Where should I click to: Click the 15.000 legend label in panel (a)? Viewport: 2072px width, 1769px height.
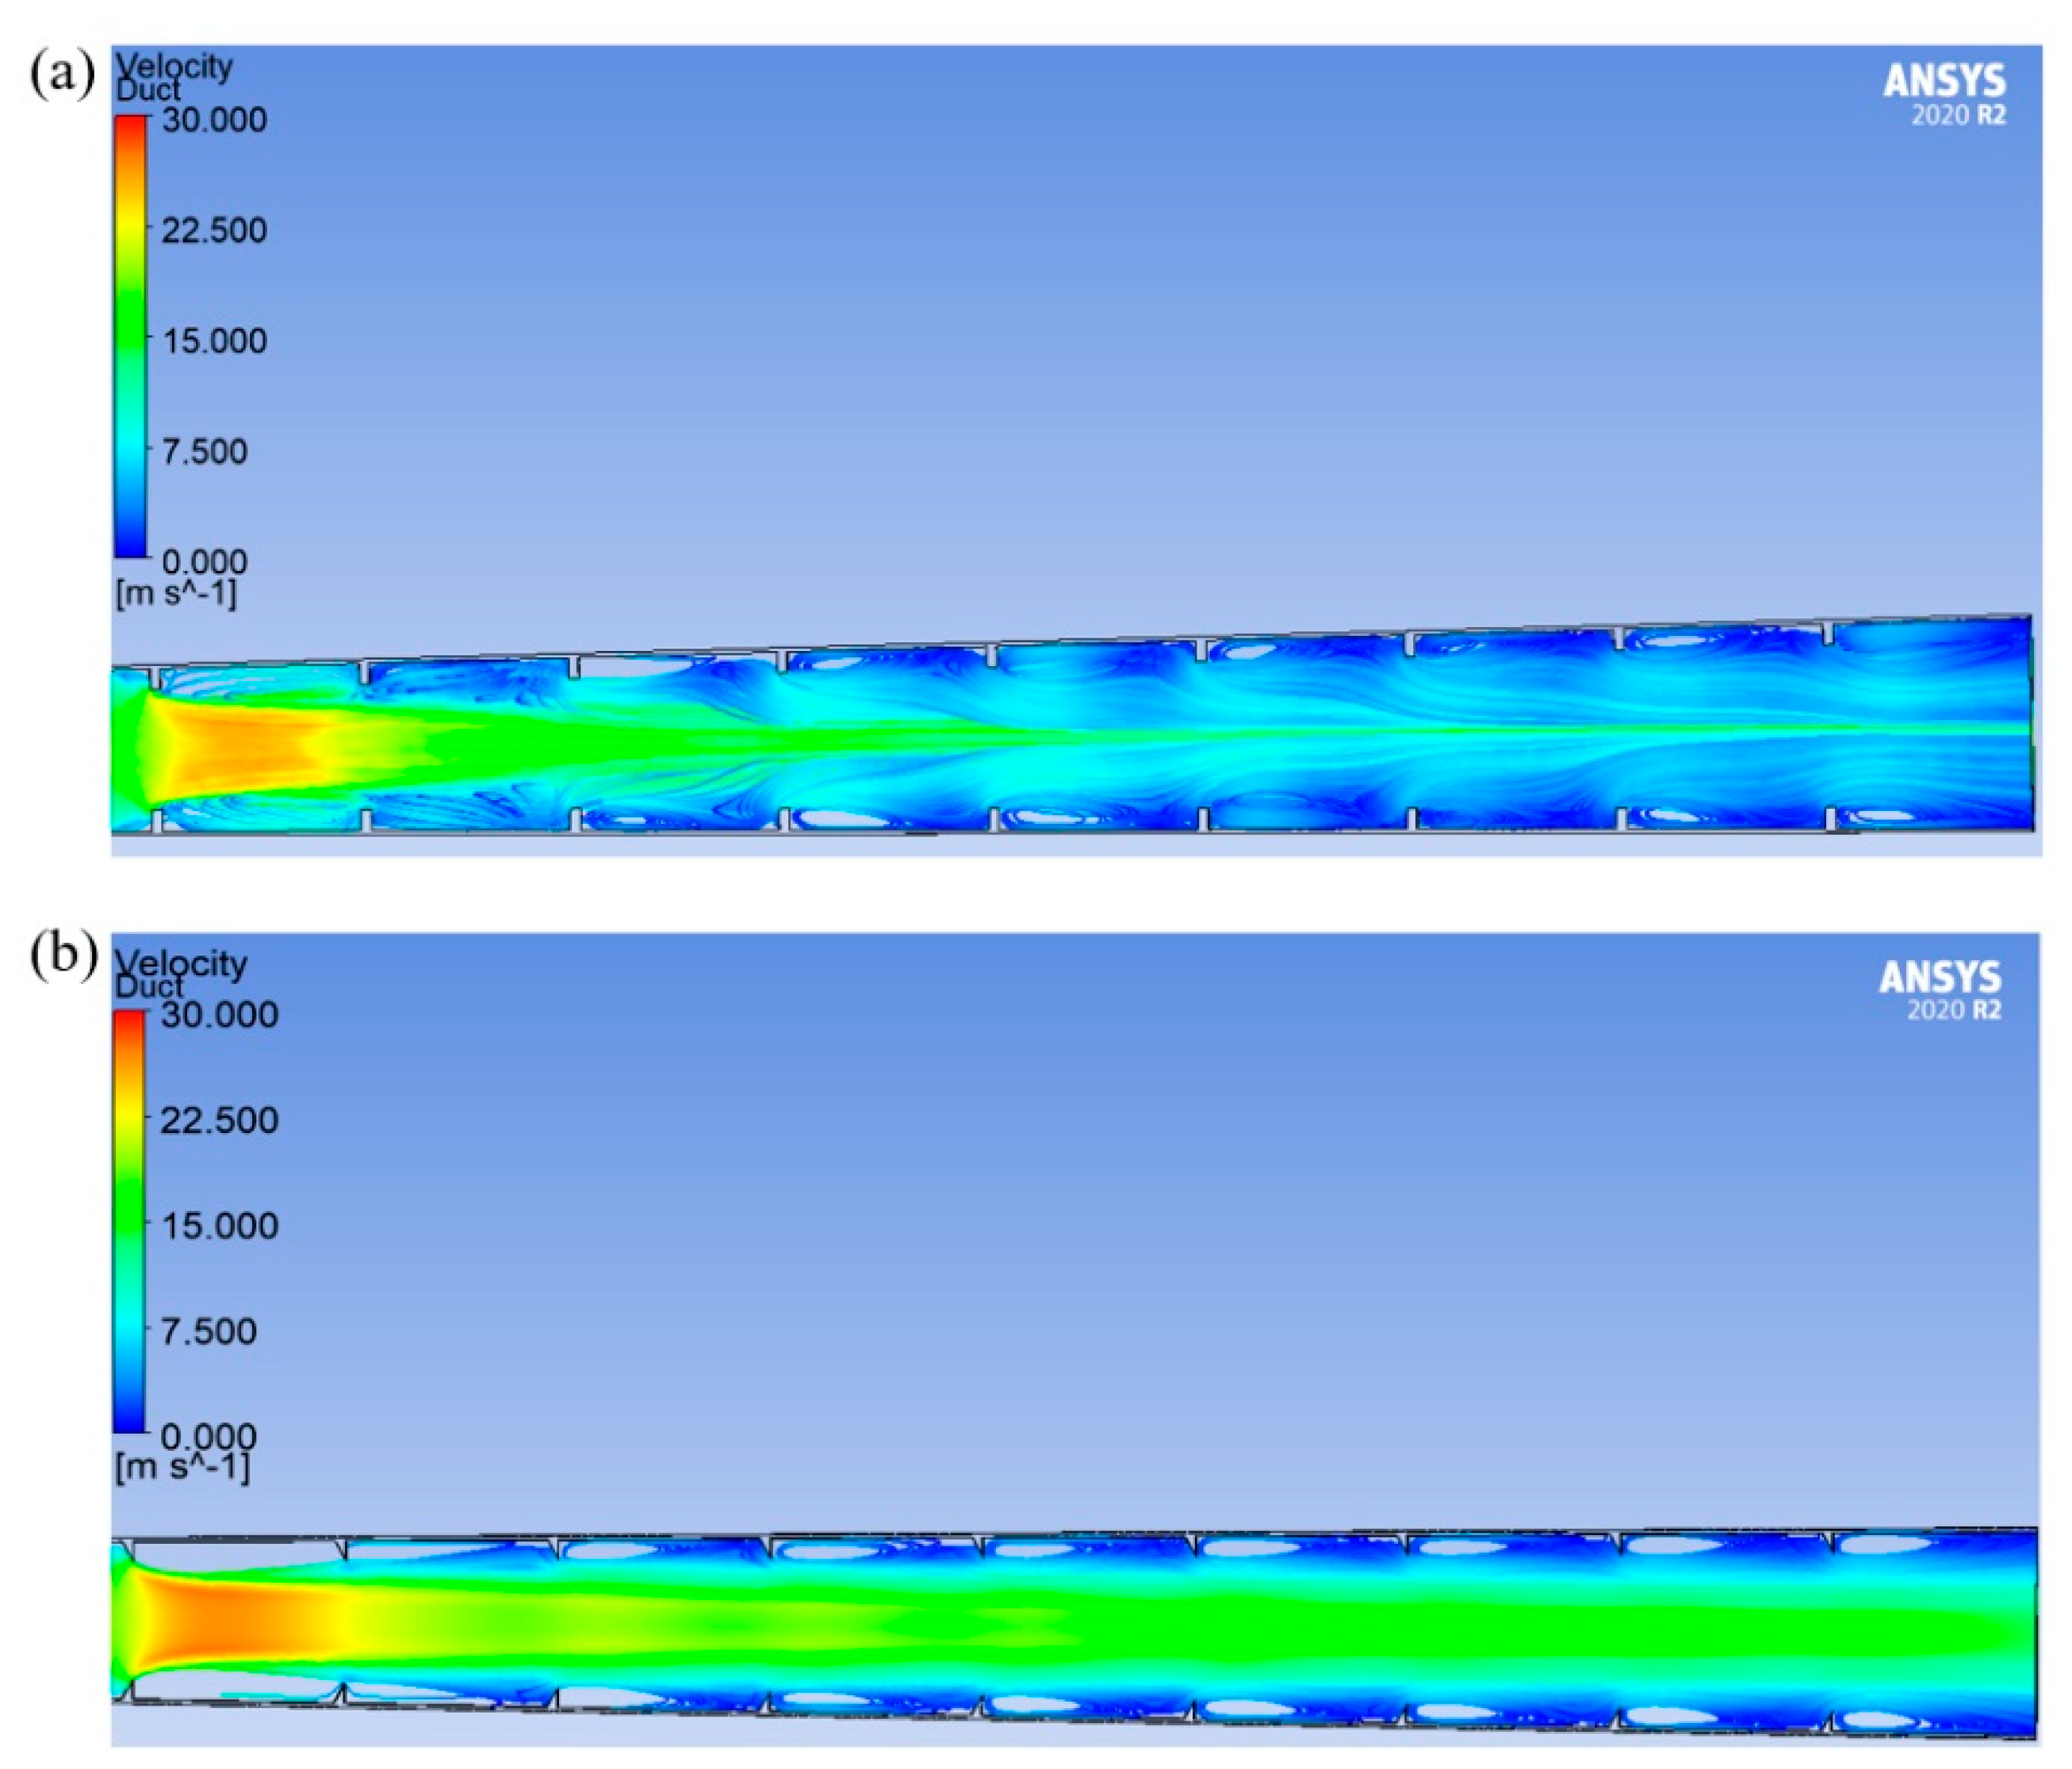pyautogui.click(x=214, y=341)
